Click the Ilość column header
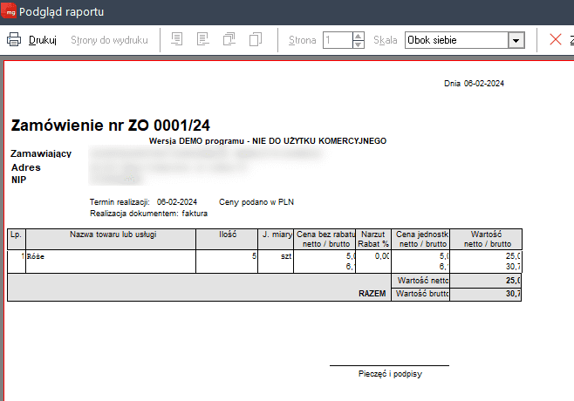The image size is (574, 401). point(227,234)
